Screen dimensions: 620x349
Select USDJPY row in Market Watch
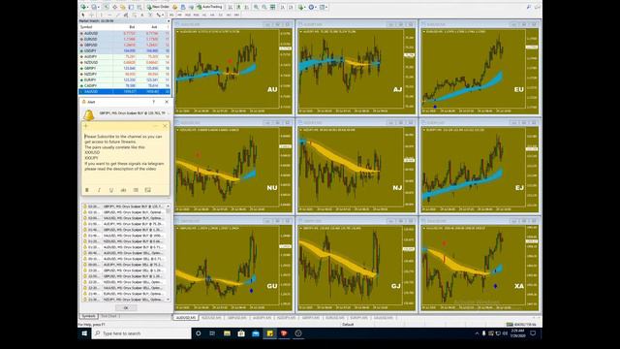tap(125, 50)
